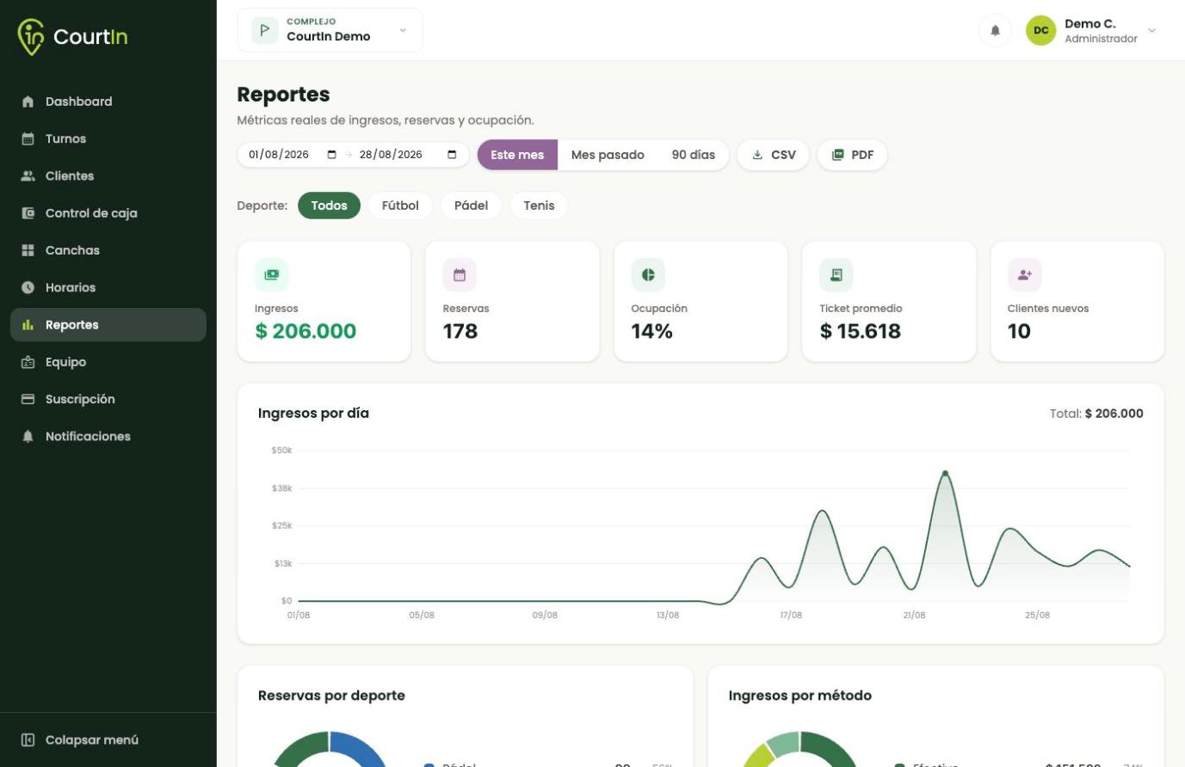Screen dimensions: 1185x767
Task: Click the Suscripción card icon in the sidebar
Action: [x=28, y=399]
